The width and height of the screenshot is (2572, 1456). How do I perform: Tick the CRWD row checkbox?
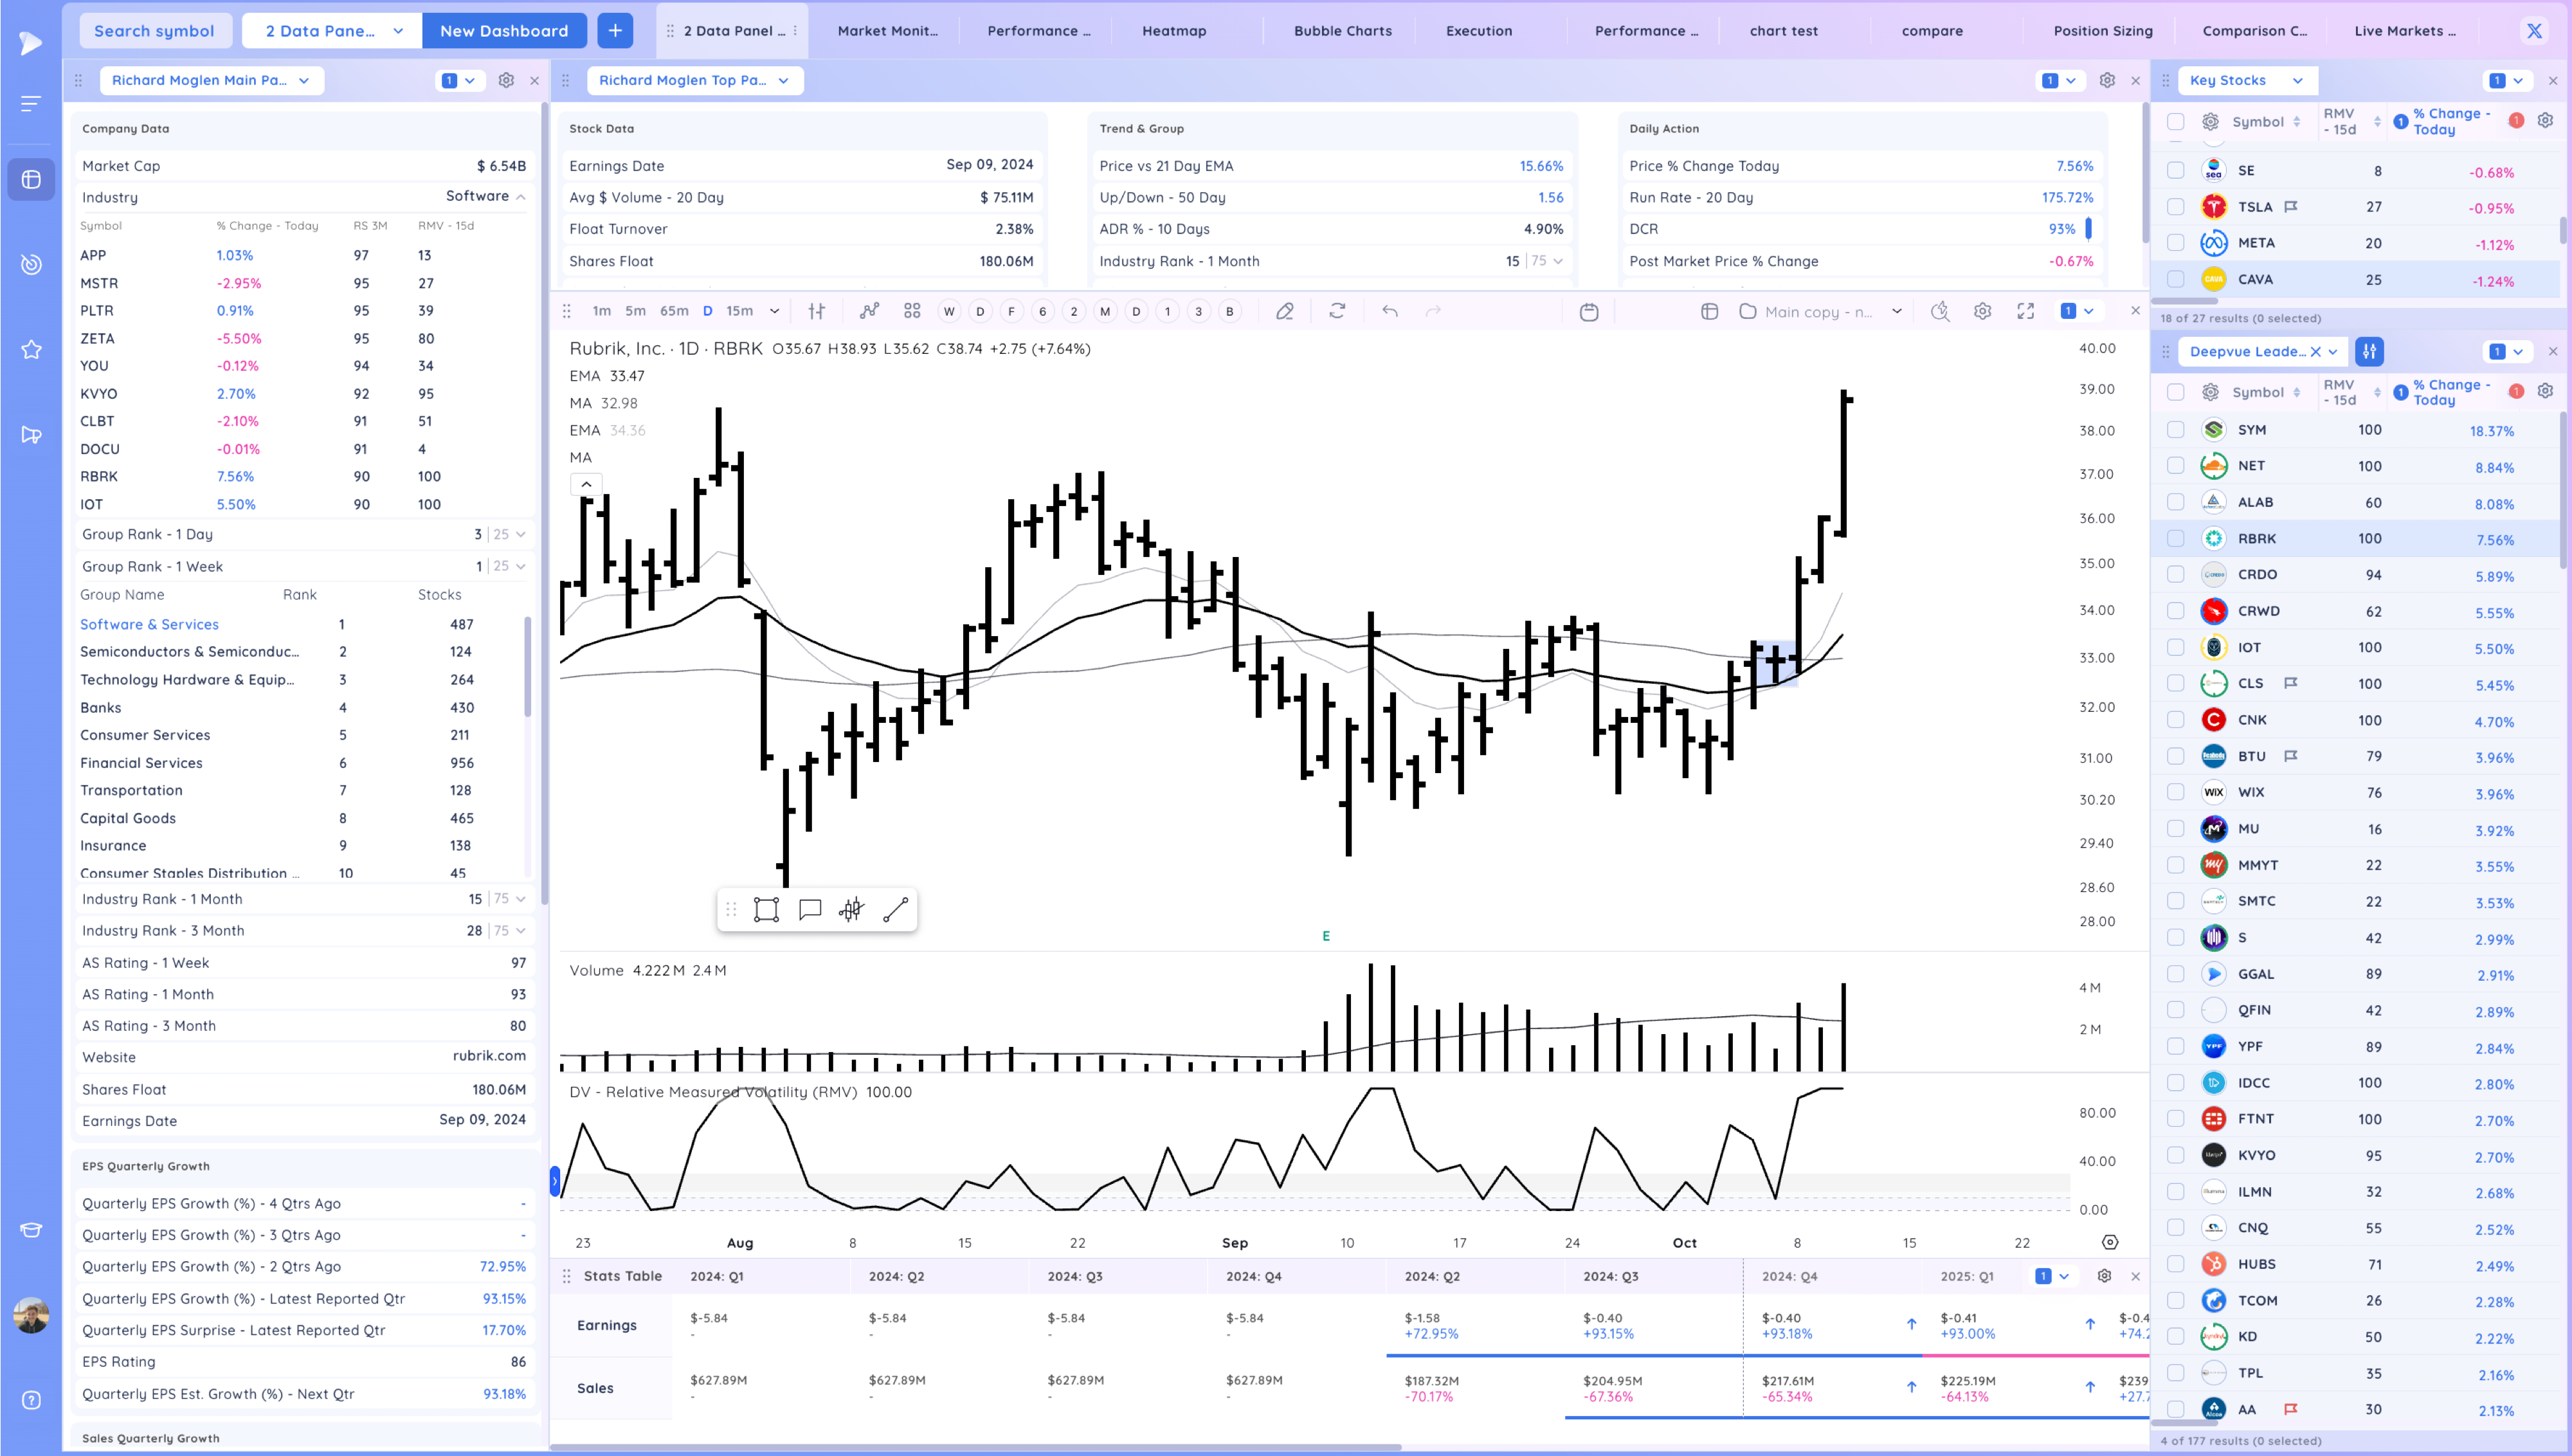pyautogui.click(x=2175, y=611)
